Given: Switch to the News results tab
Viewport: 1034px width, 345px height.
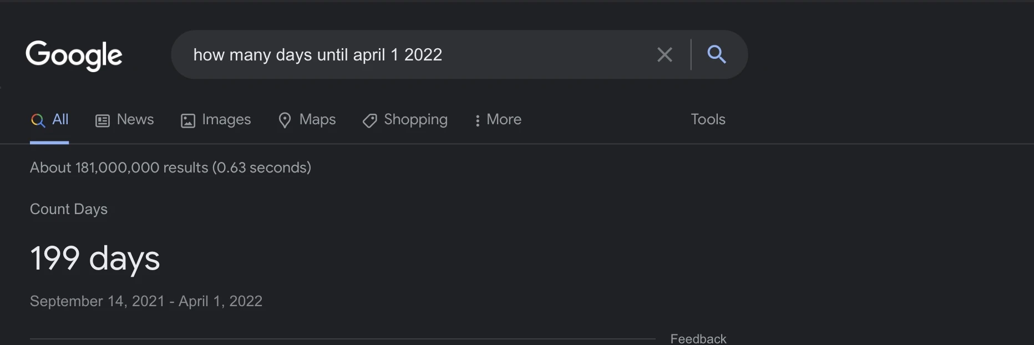Looking at the screenshot, I should coord(135,120).
